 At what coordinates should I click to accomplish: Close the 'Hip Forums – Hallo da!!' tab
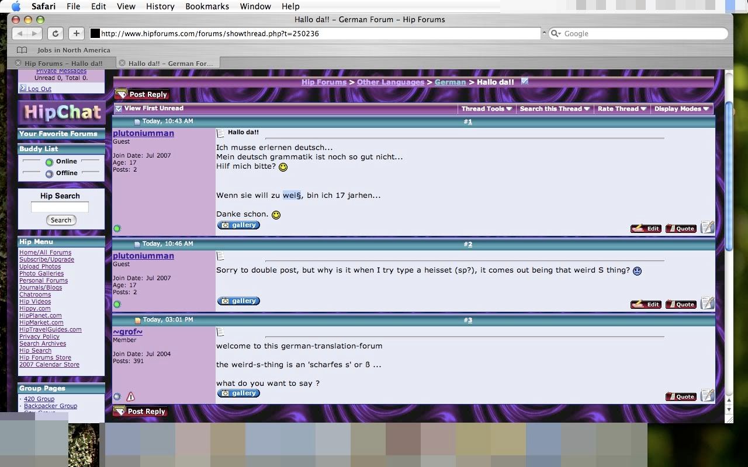pyautogui.click(x=18, y=63)
